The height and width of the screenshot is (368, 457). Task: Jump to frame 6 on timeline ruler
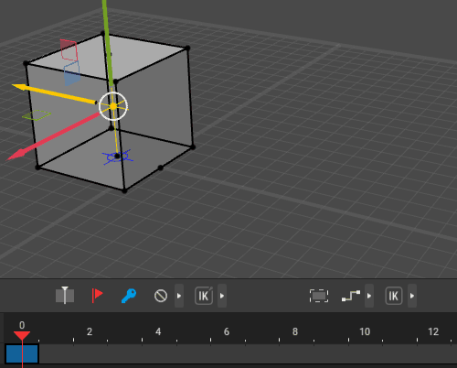(x=227, y=331)
